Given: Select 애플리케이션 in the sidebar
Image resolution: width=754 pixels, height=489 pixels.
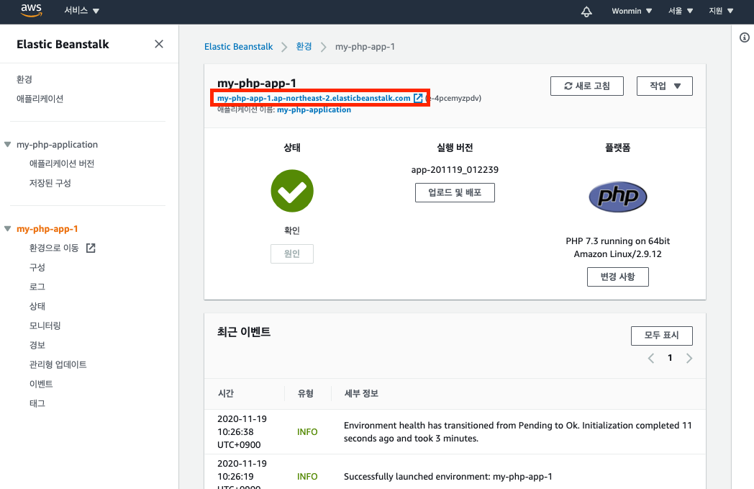Looking at the screenshot, I should [x=40, y=99].
